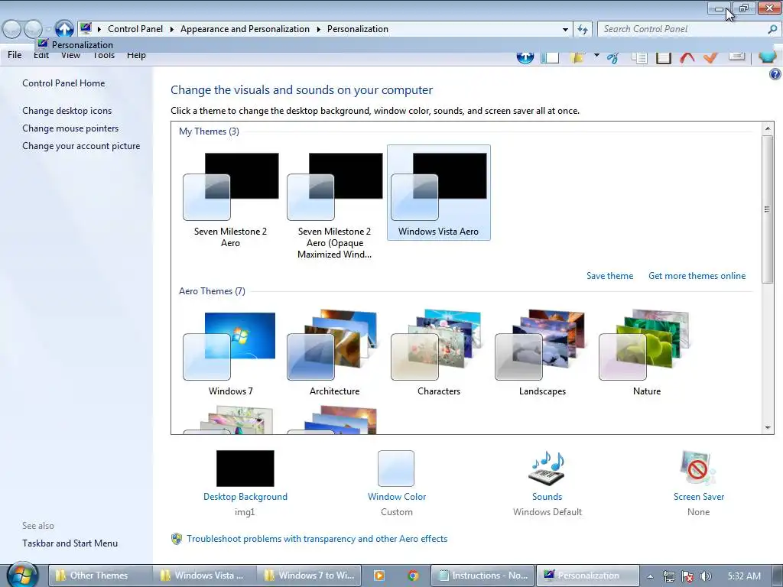Expand the recent pages history dropdown
The image size is (783, 587).
[x=48, y=30]
